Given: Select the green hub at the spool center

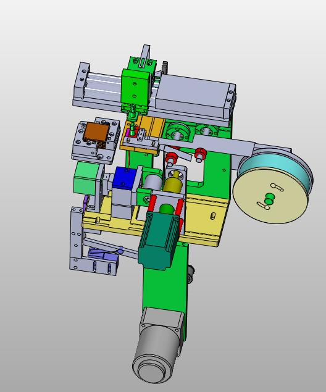Looking at the screenshot, I should click(269, 198).
